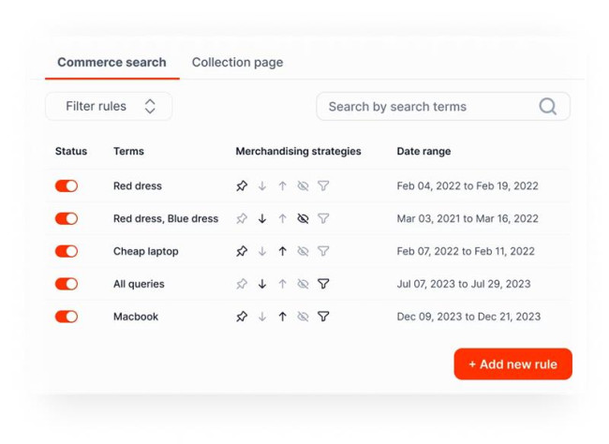This screenshot has height=444, width=609.
Task: Click the boost up arrow in Cheap laptop row
Action: (282, 252)
